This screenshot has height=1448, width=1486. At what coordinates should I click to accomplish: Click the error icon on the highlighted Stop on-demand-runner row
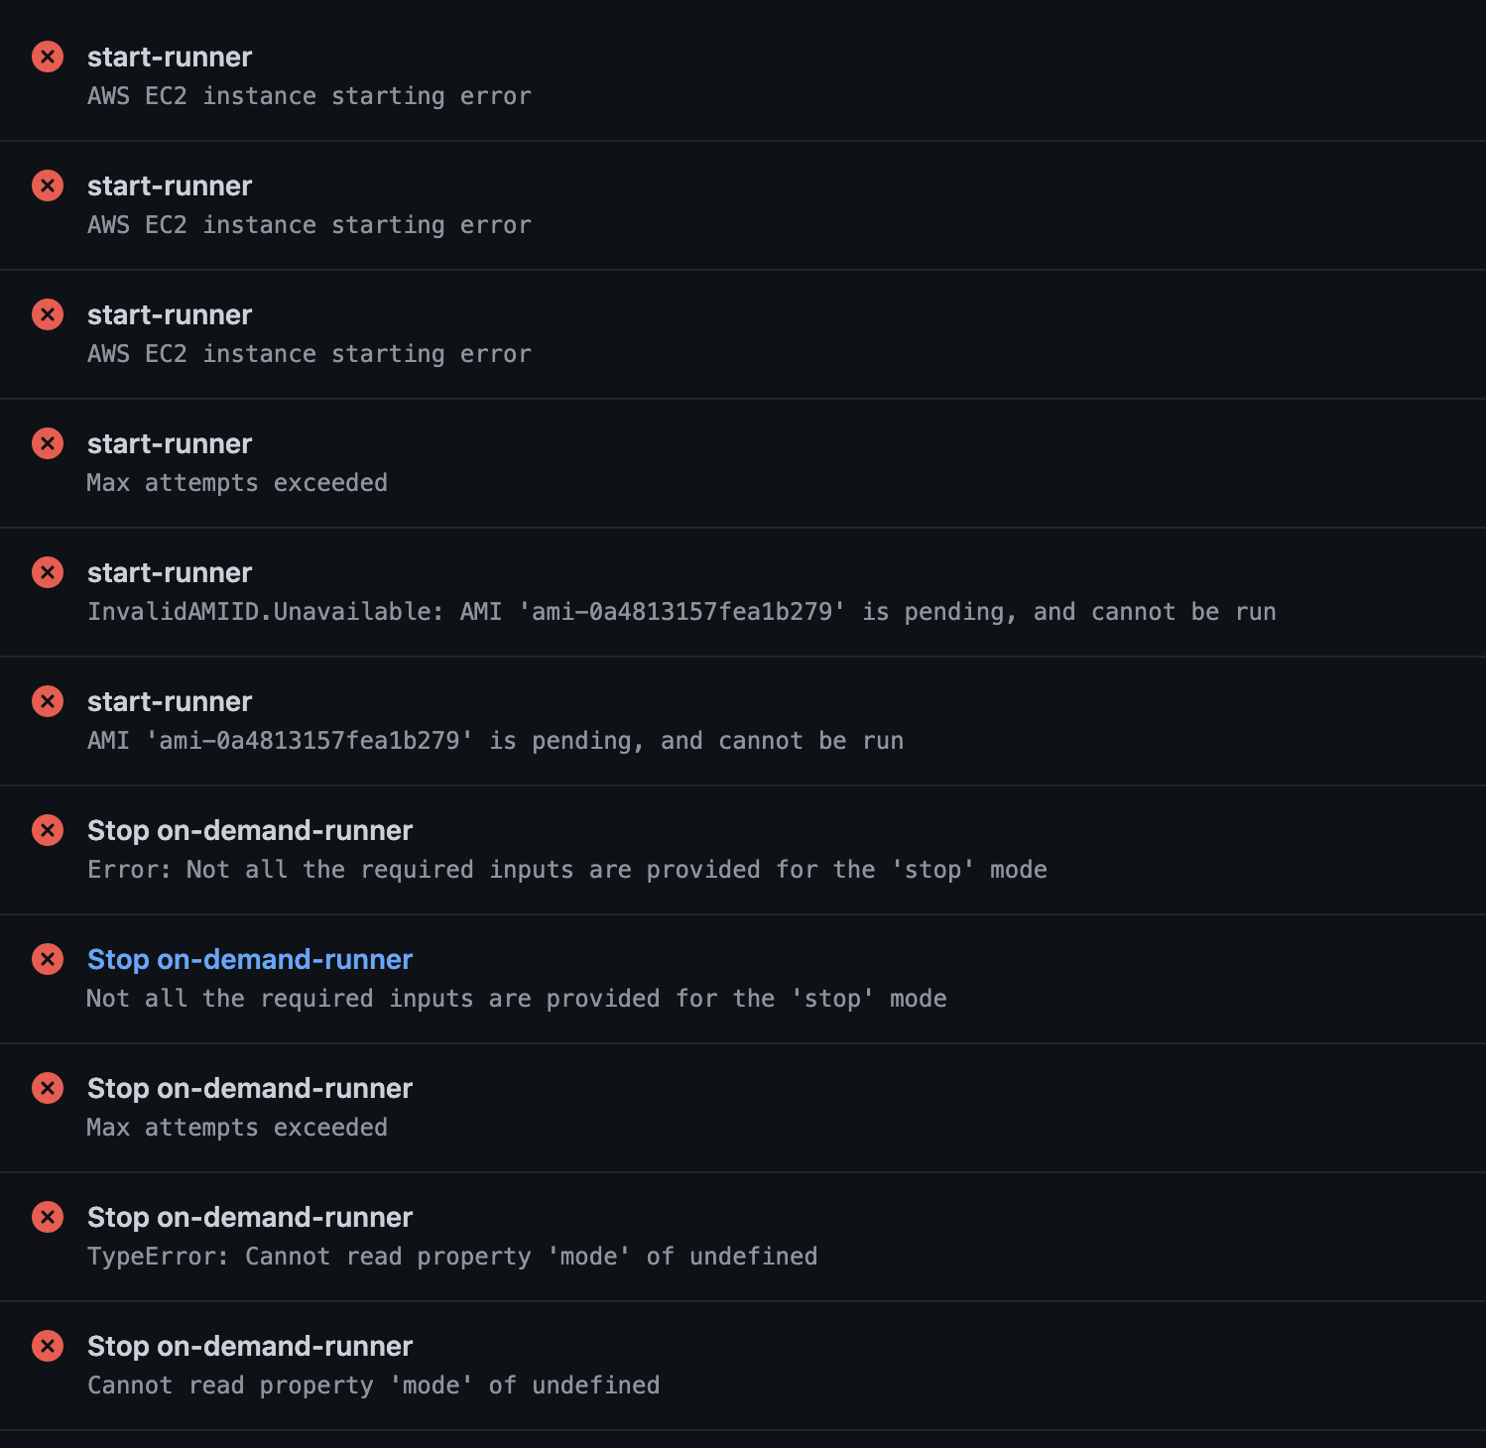[x=47, y=959]
